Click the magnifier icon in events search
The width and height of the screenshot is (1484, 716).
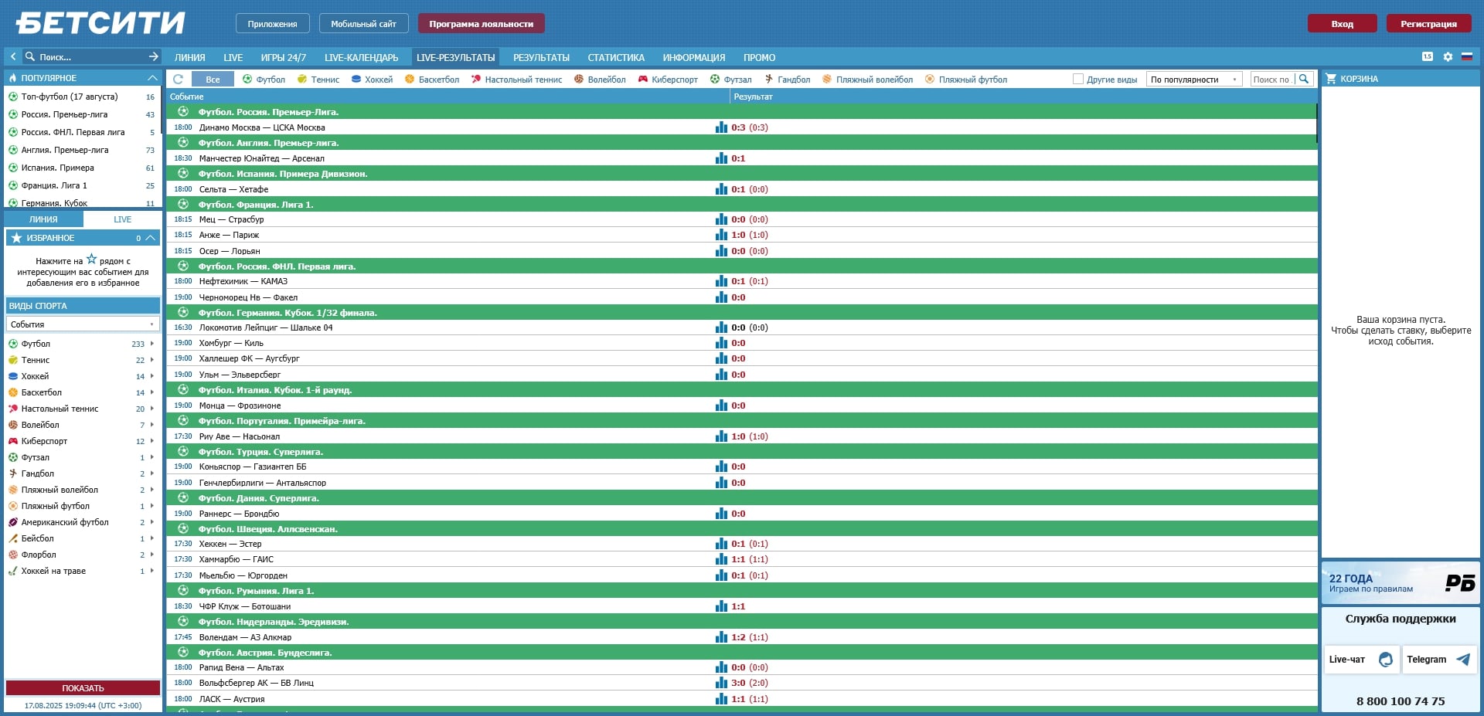coord(1304,80)
